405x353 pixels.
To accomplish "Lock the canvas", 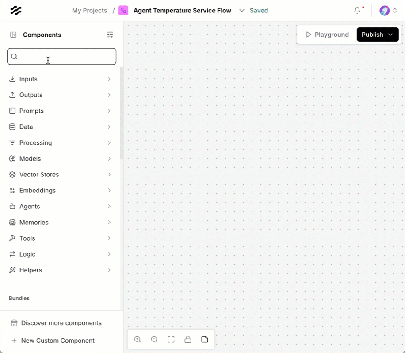I will point(188,339).
